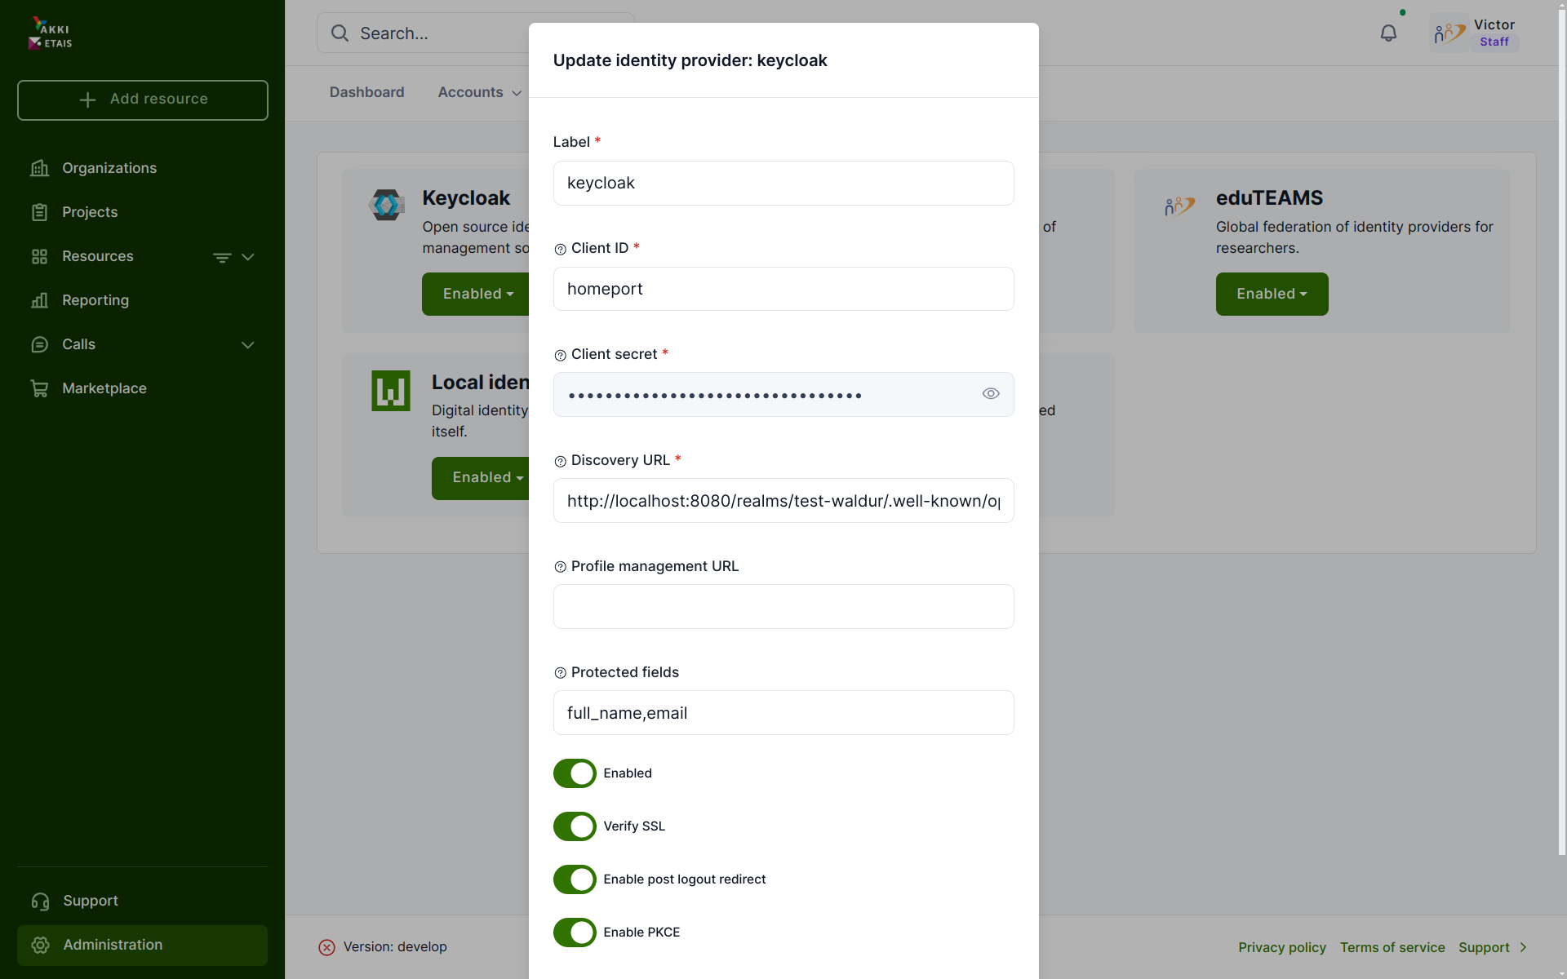Click the Resources filter icon in sidebar
Screen dimensions: 1567x979
tap(221, 257)
